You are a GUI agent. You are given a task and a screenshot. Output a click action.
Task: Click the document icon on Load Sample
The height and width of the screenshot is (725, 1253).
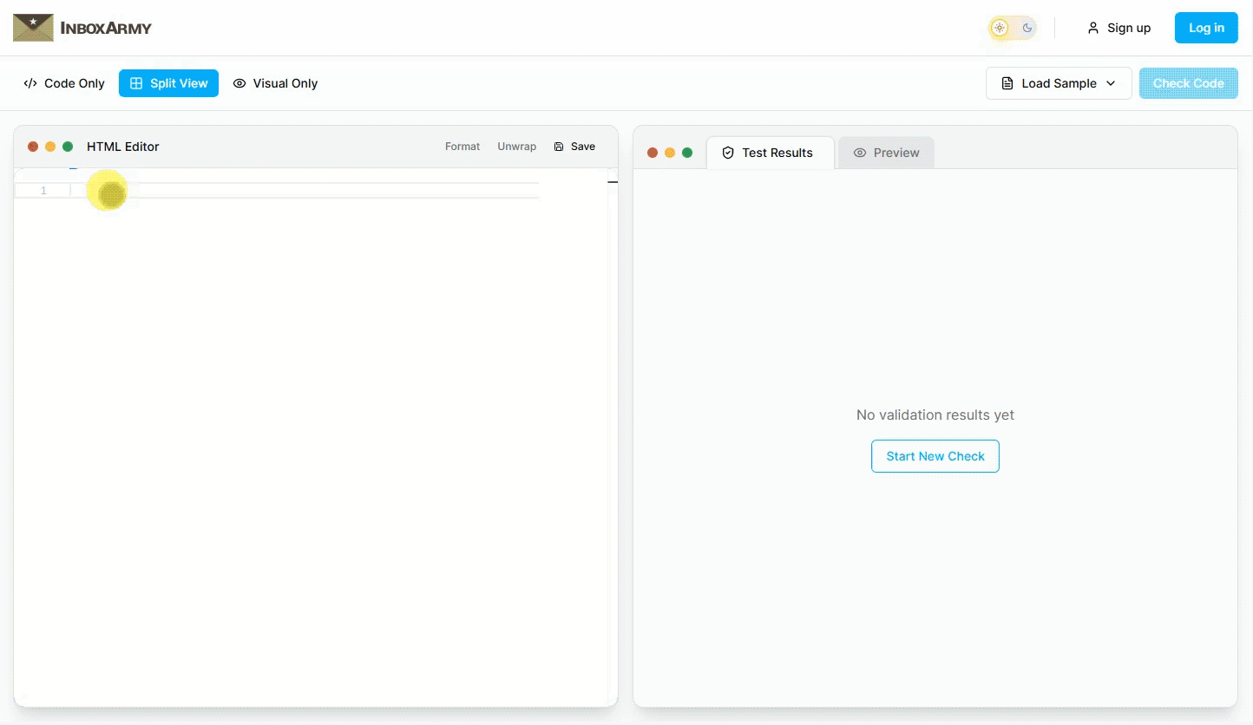click(x=1007, y=83)
